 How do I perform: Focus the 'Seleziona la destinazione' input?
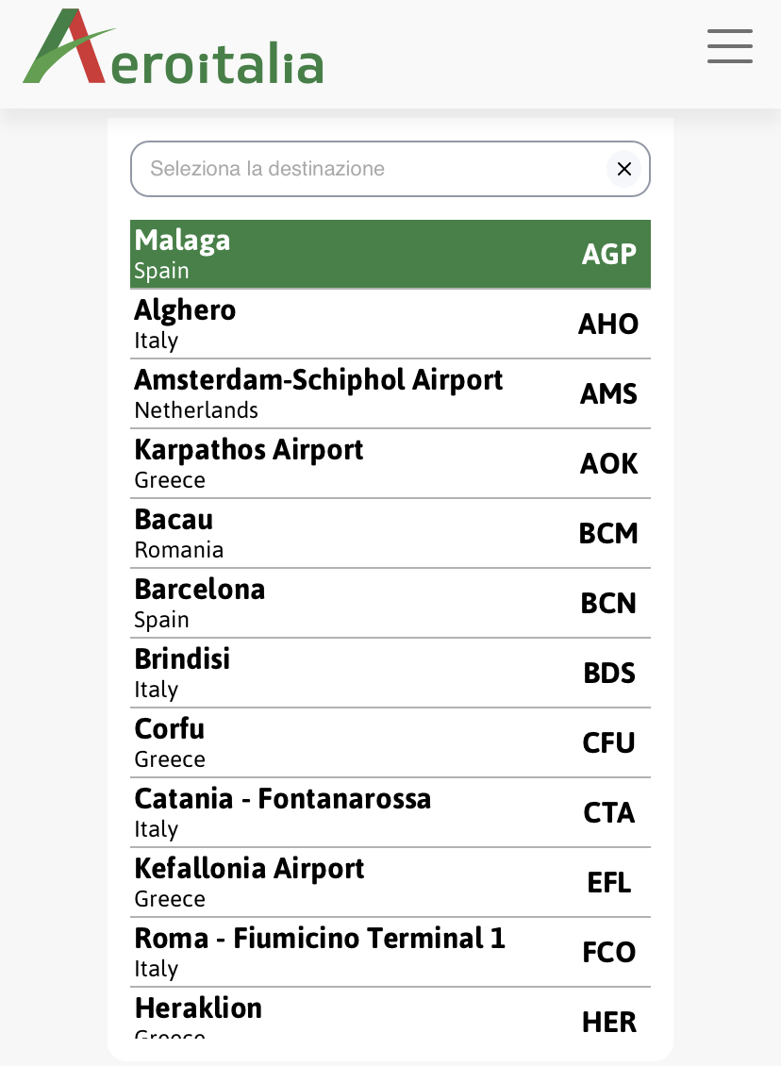368,169
